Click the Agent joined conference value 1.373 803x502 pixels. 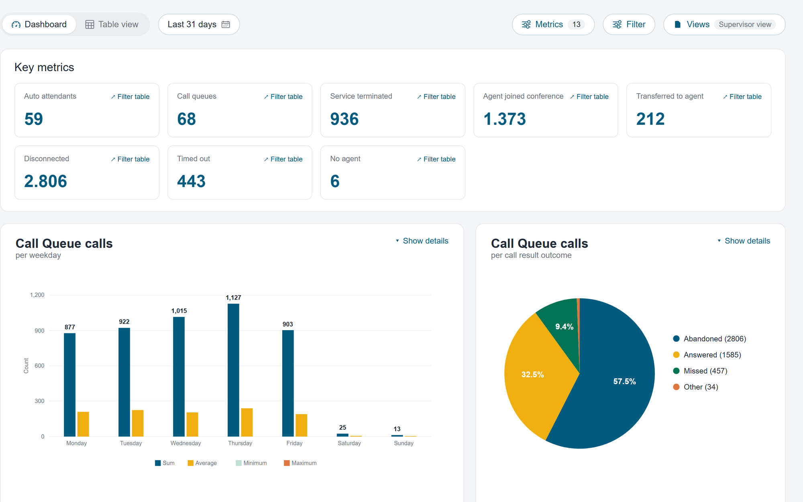[504, 119]
